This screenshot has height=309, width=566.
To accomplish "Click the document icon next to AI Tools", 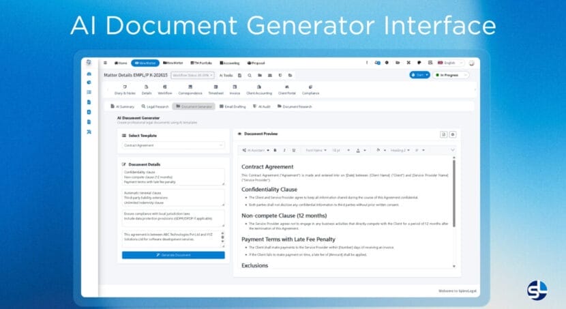I will click(x=239, y=75).
